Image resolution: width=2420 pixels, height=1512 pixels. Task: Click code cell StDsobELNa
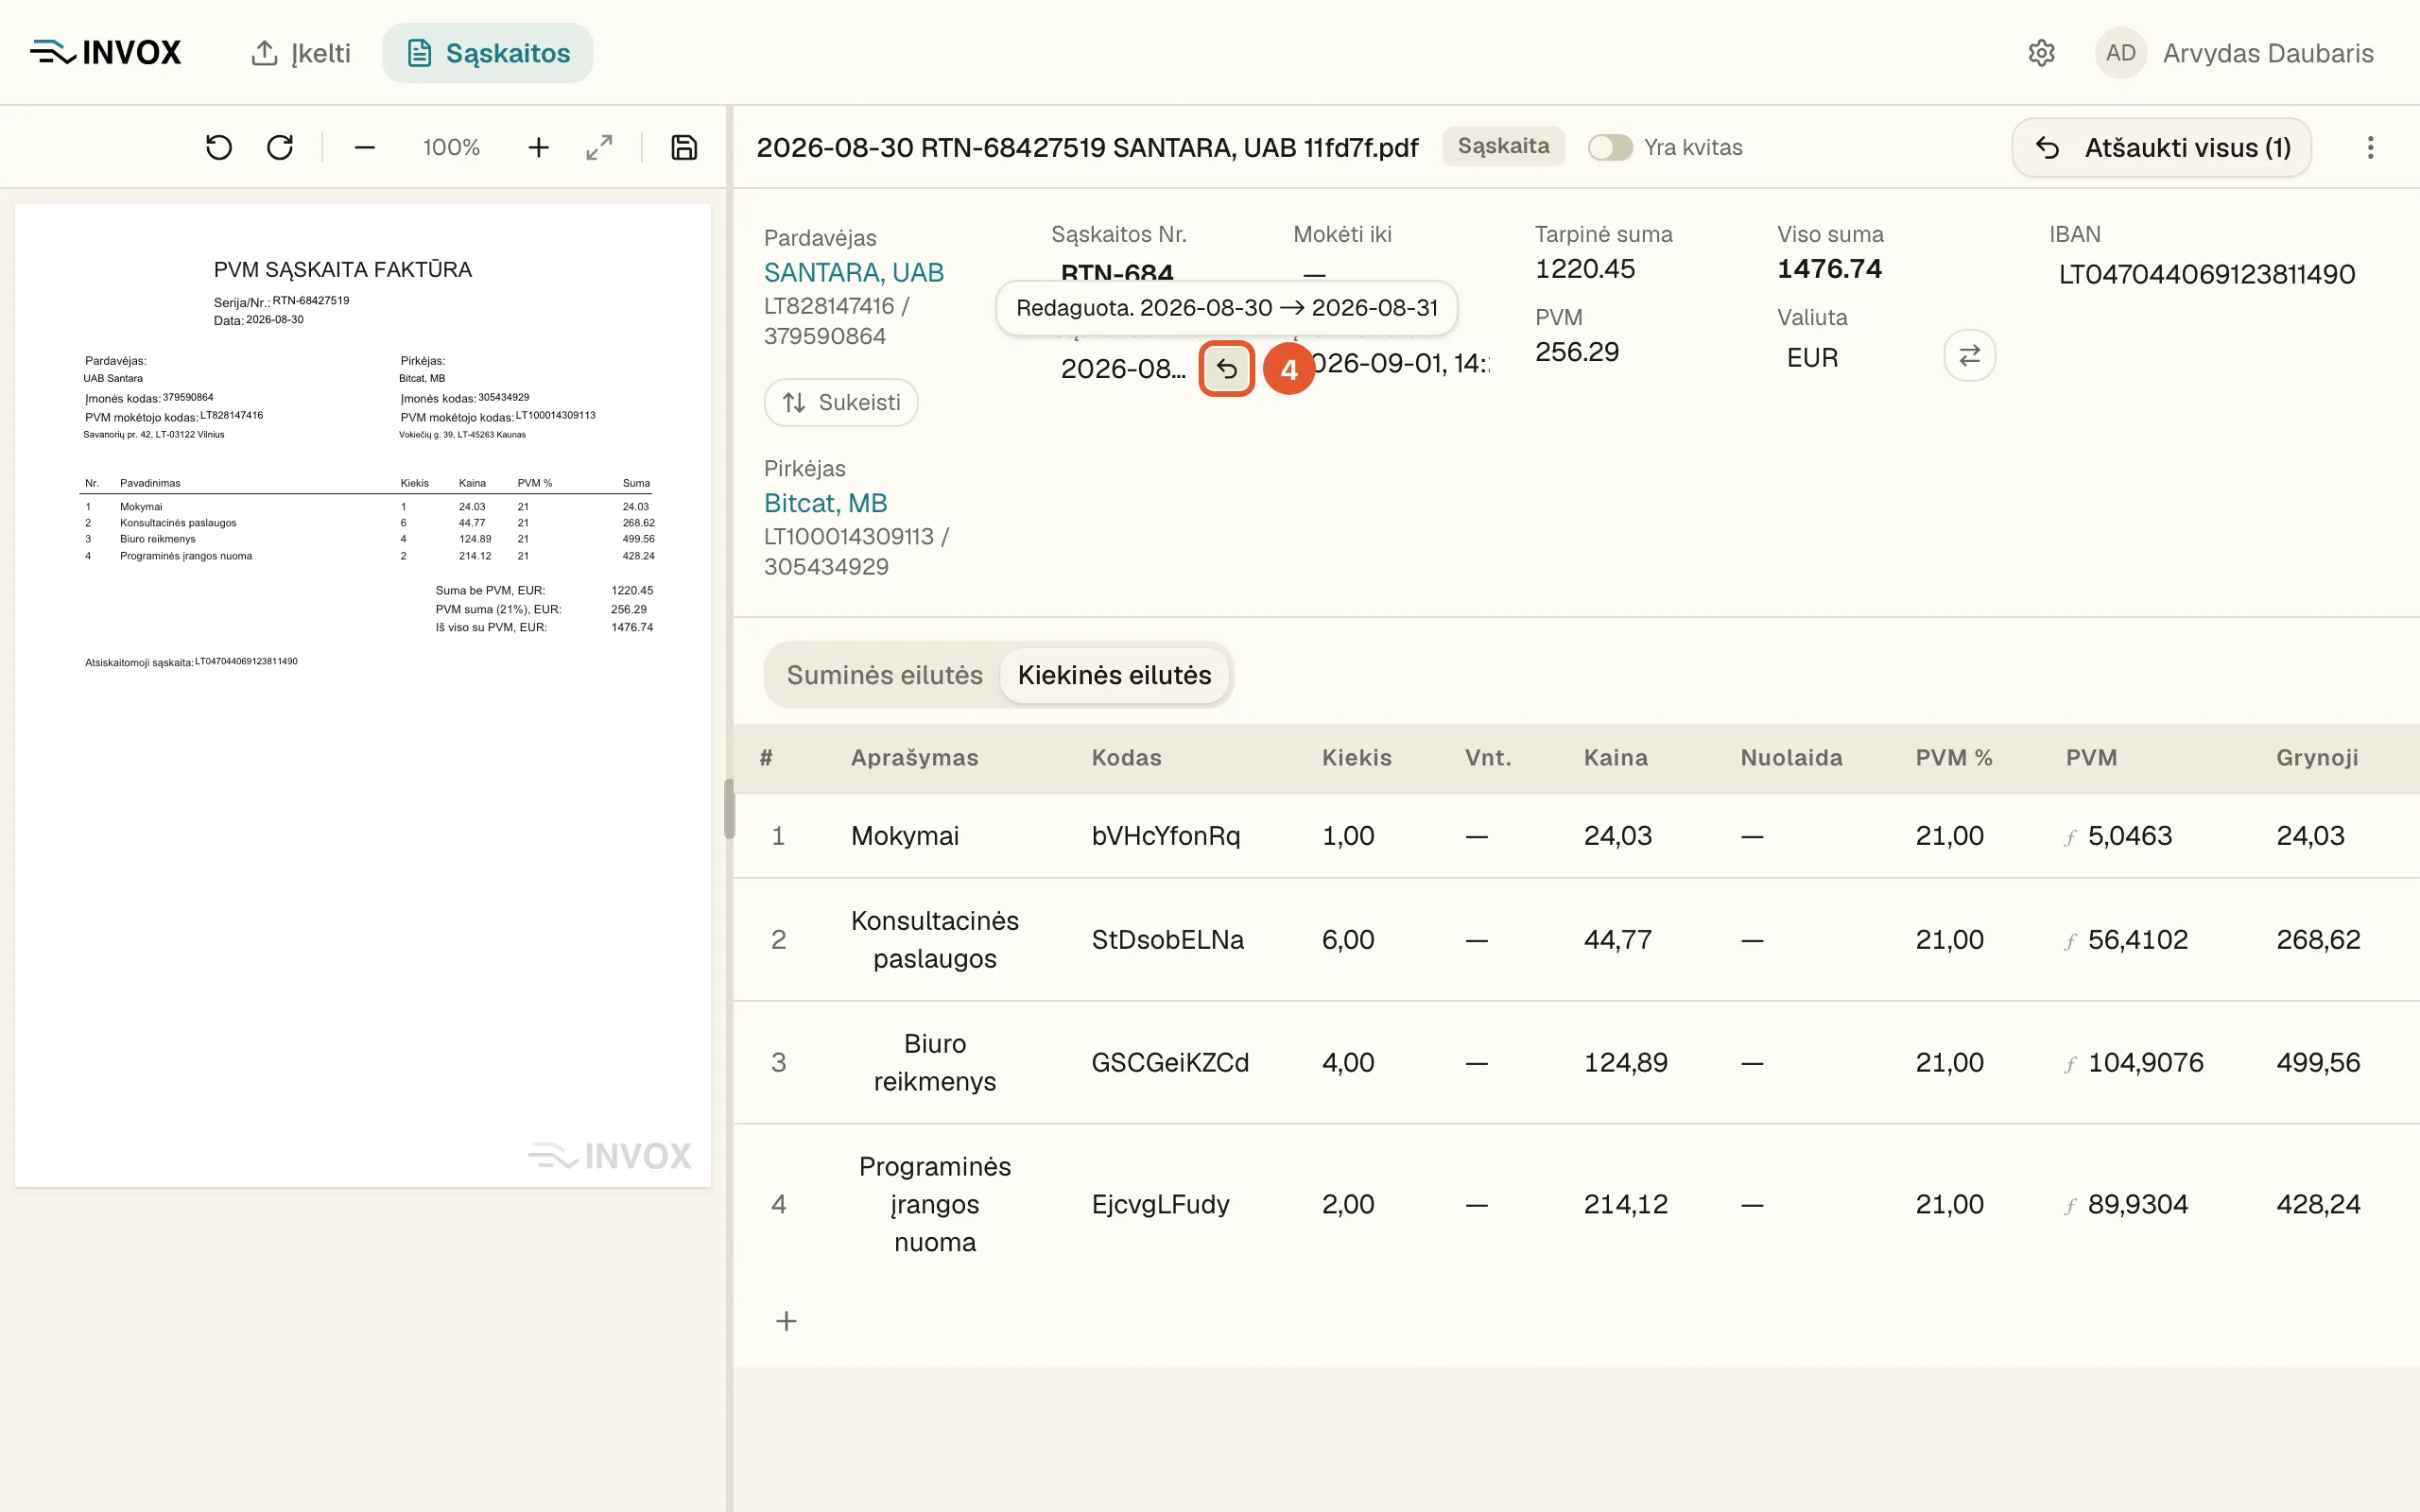pyautogui.click(x=1167, y=939)
